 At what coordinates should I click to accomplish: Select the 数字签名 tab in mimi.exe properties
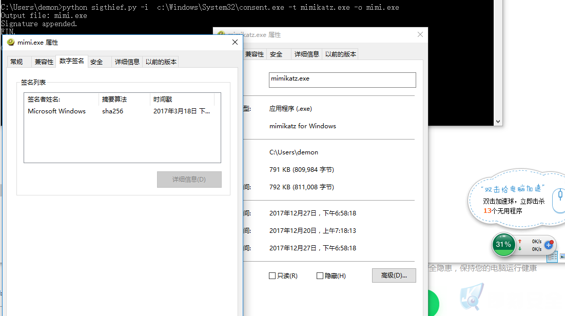pyautogui.click(x=72, y=61)
